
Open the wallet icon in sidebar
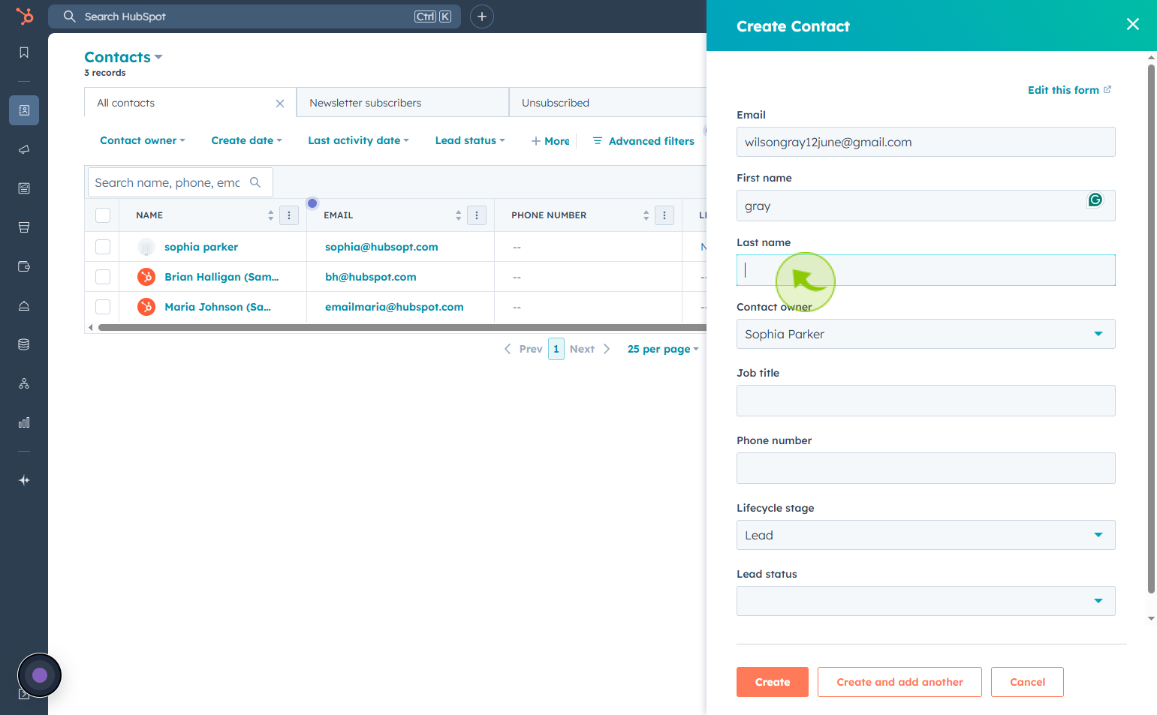pyautogui.click(x=24, y=266)
